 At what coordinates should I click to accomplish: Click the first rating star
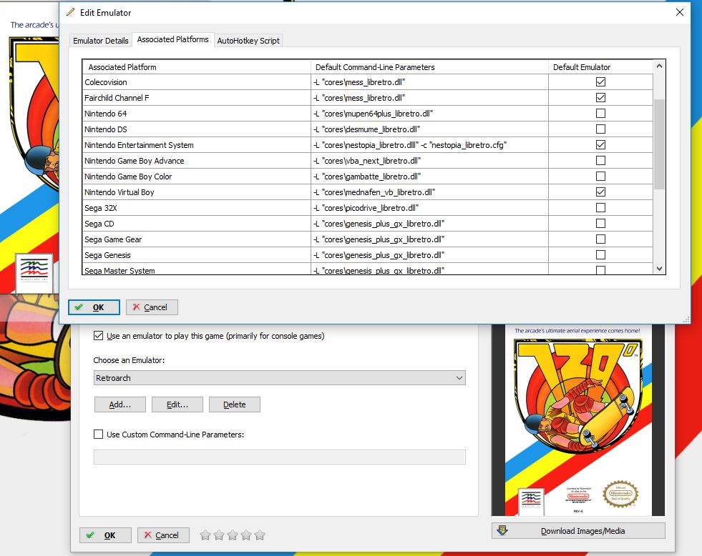[x=205, y=535]
